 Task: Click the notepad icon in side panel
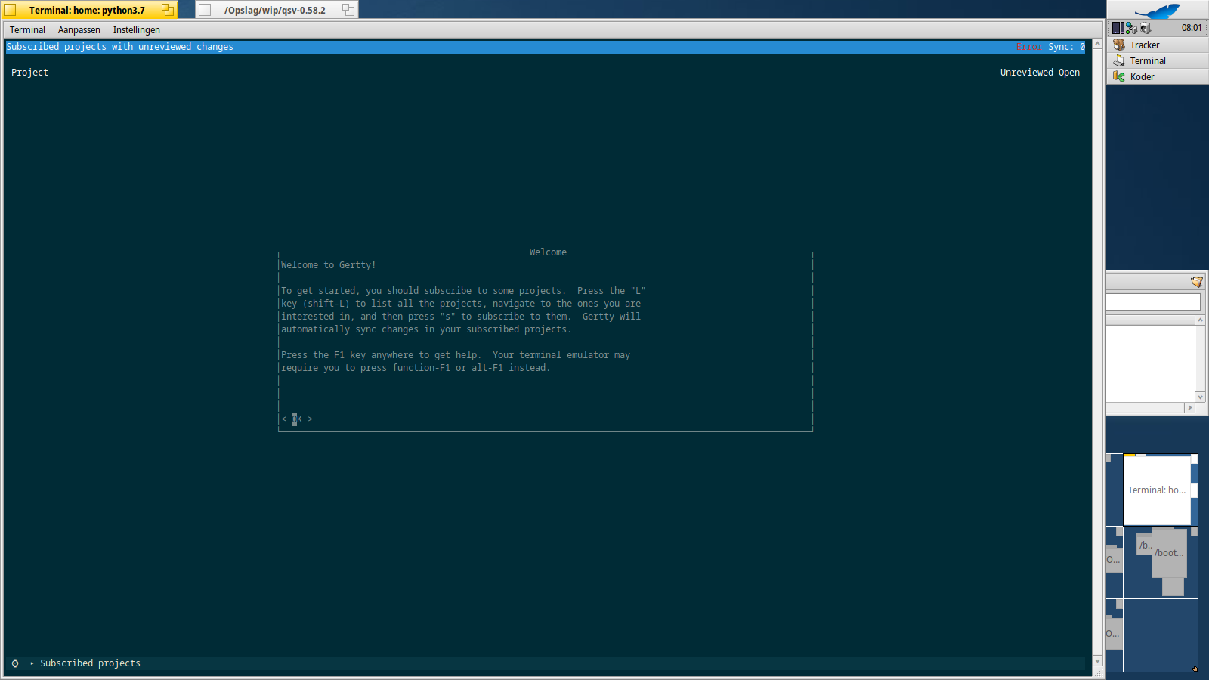1197,282
